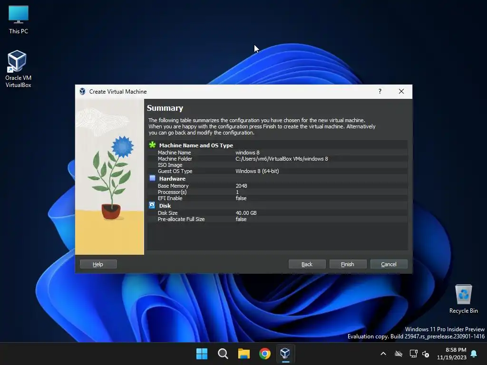Cancel the virtual machine wizard
The width and height of the screenshot is (487, 365).
tap(389, 264)
